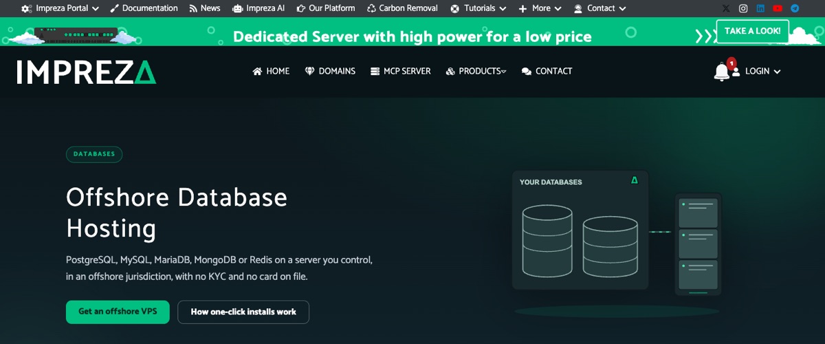Click the IMPREZA logo
Image resolution: width=825 pixels, height=344 pixels.
click(x=87, y=72)
